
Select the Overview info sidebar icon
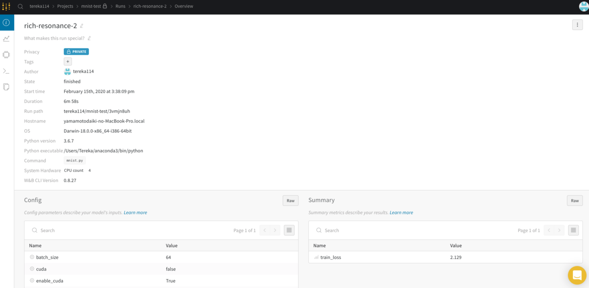click(x=6, y=23)
